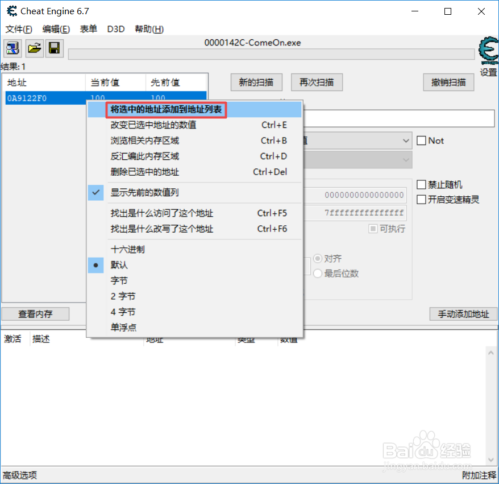Click 附加注释 in status bar
Viewport: 499px width, 484px height.
click(x=479, y=475)
